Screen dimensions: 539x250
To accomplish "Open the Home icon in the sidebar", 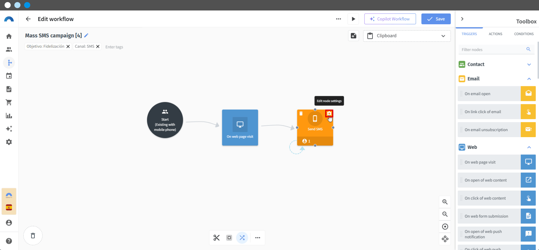I will [9, 36].
